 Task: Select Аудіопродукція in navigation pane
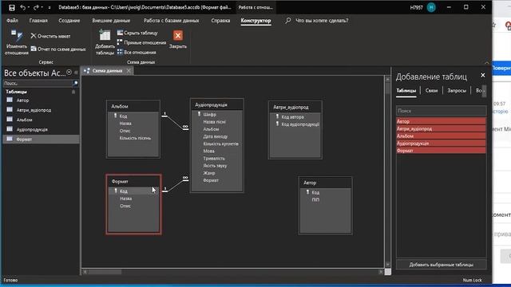(41, 129)
